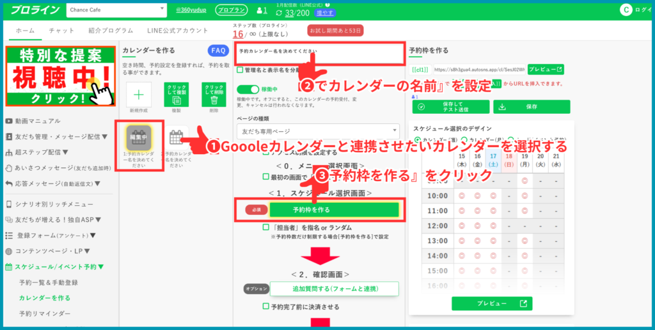Click the green 予約枠を作る button
The width and height of the screenshot is (655, 330).
tap(335, 210)
